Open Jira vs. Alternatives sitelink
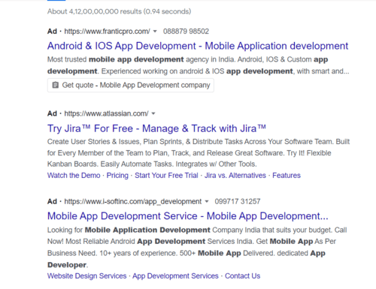Viewport: 376px width, 289px height. pyautogui.click(x=235, y=176)
